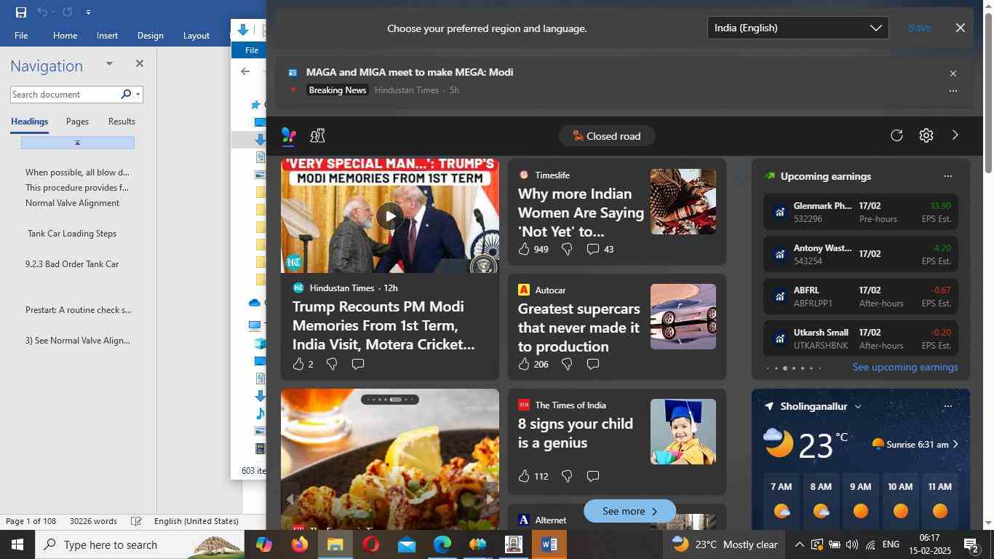Open '8 signs your child is a genius'
This screenshot has height=559, width=994.
575,433
